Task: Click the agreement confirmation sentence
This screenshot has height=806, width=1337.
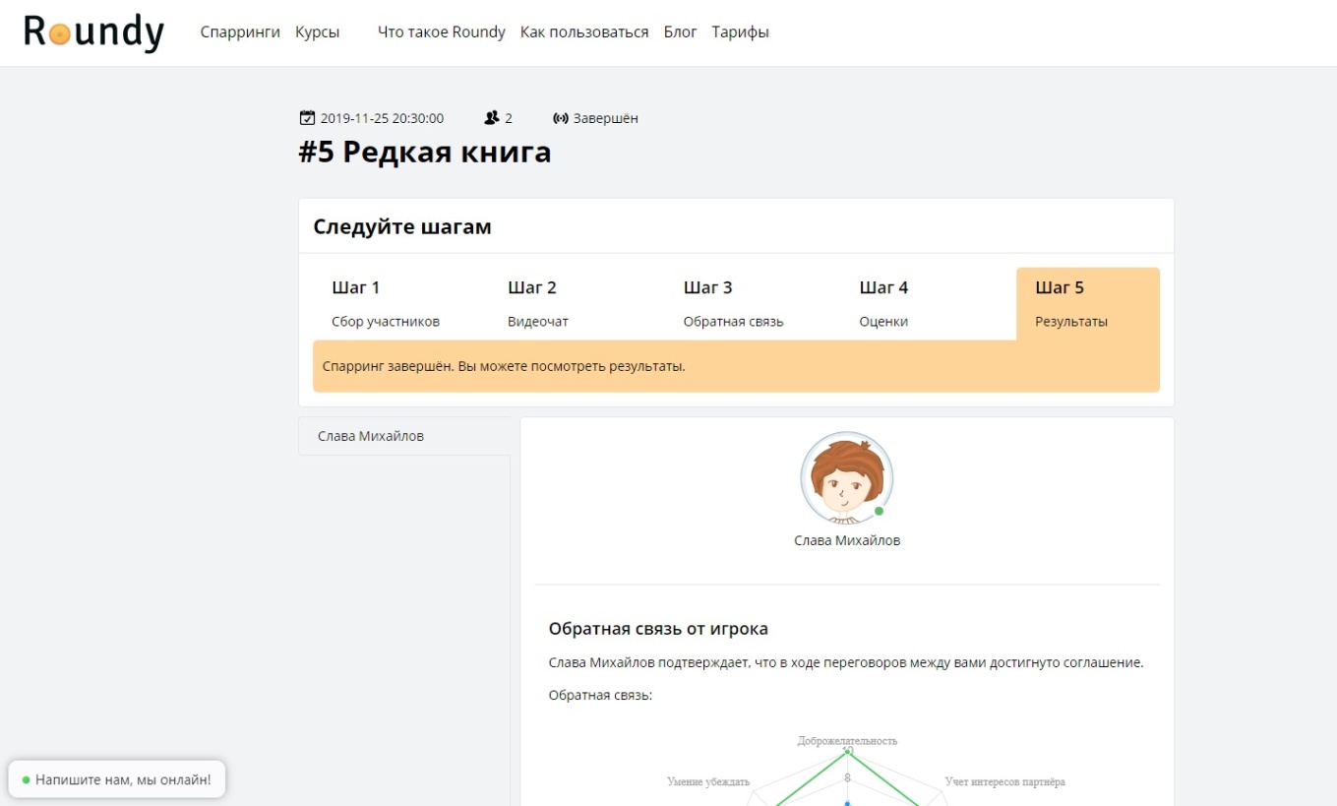Action: pos(846,662)
